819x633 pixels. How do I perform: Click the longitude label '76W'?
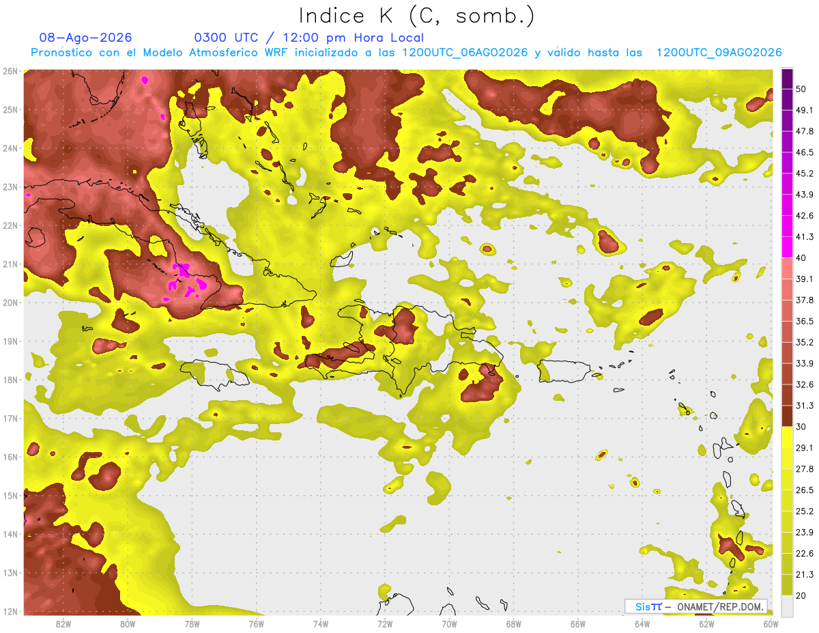click(256, 624)
